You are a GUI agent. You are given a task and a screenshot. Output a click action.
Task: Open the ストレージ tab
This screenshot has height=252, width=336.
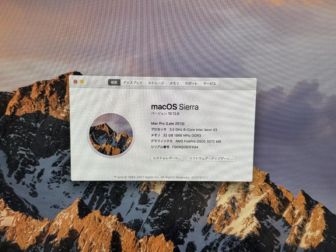(157, 83)
